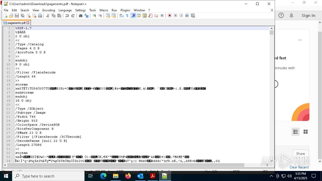Click text "/AcroForm 5 0 R"

30,52
